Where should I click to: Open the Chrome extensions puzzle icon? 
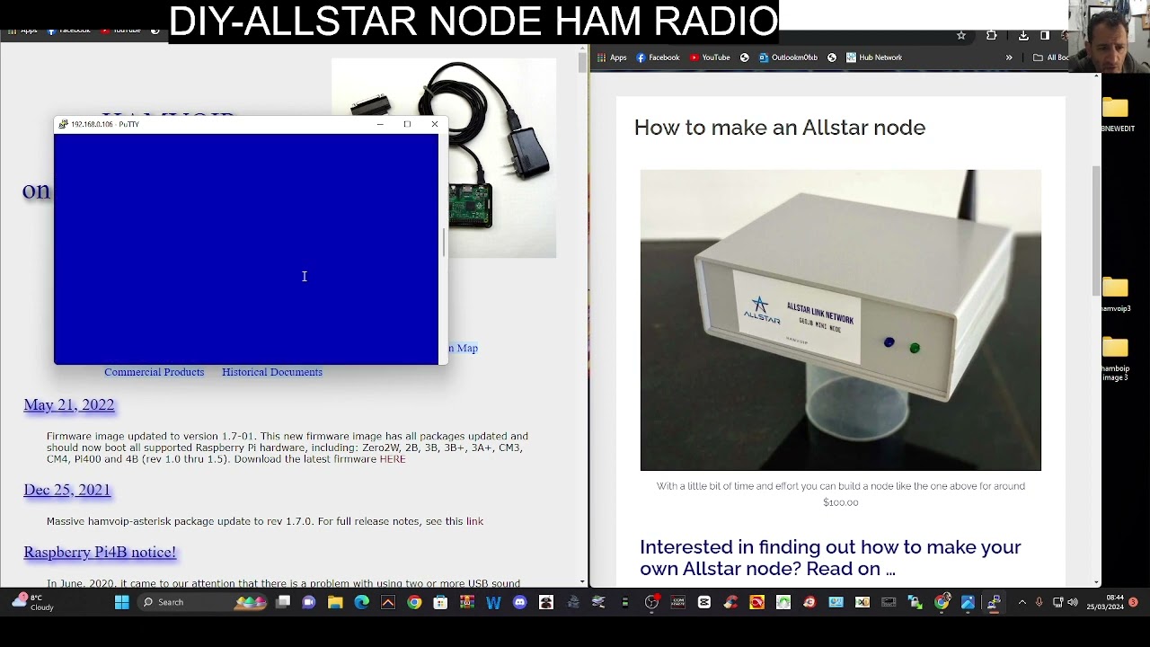point(991,35)
